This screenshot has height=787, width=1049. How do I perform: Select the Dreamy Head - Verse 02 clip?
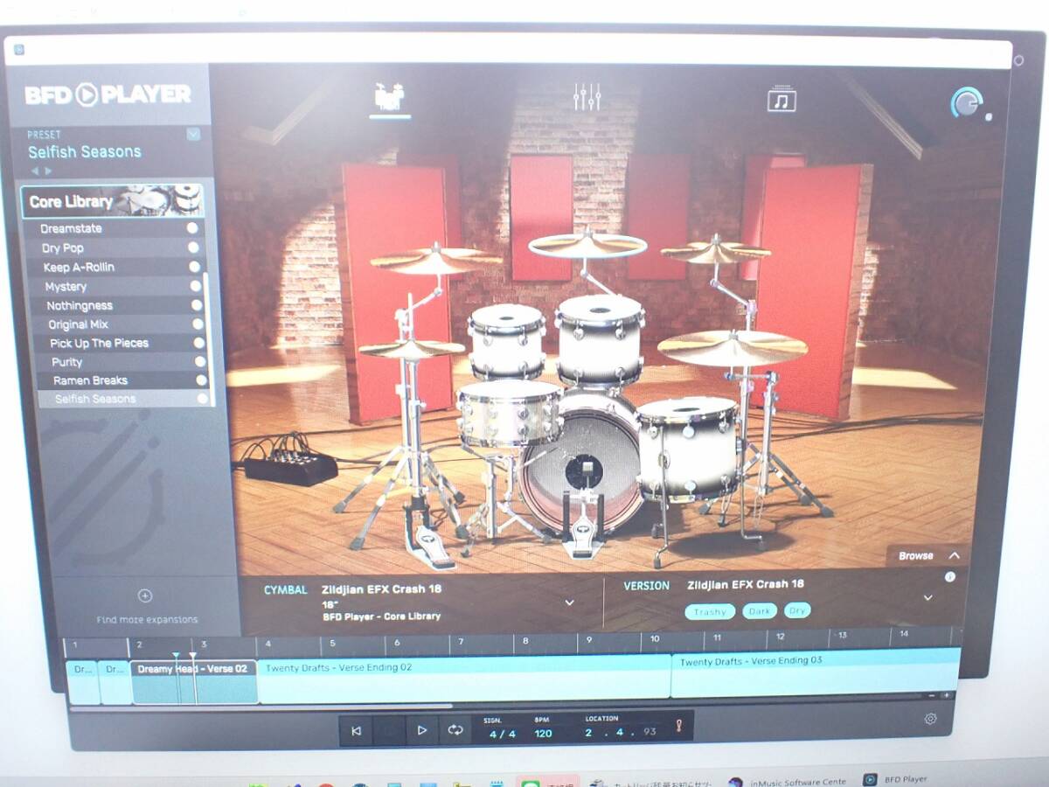(194, 681)
